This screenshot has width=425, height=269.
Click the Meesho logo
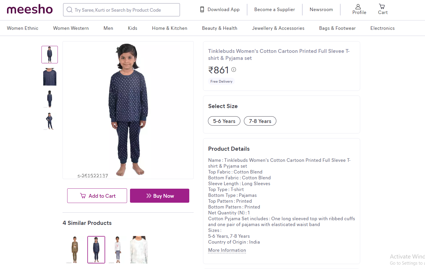[x=30, y=10]
